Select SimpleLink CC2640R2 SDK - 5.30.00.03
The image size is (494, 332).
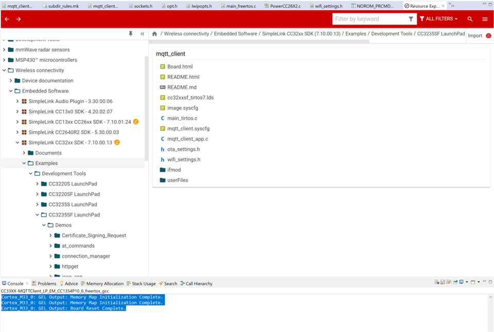click(x=74, y=132)
